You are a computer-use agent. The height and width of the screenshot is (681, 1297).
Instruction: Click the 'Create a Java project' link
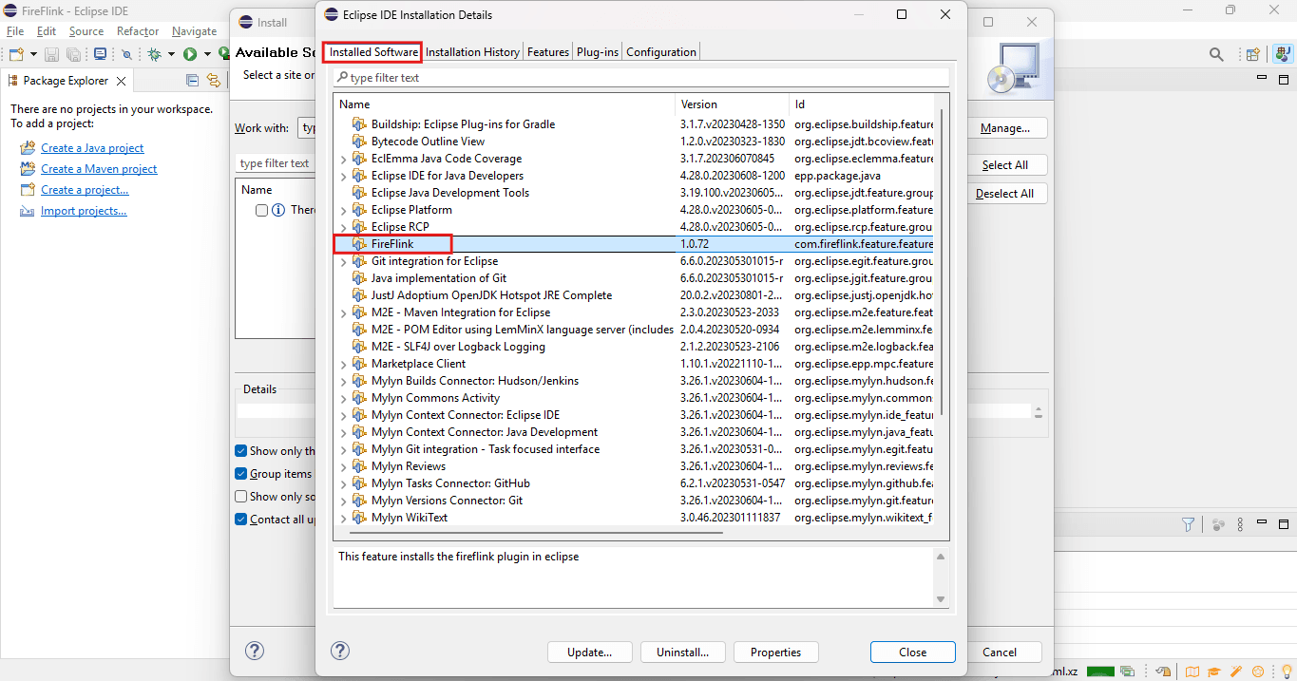point(92,148)
